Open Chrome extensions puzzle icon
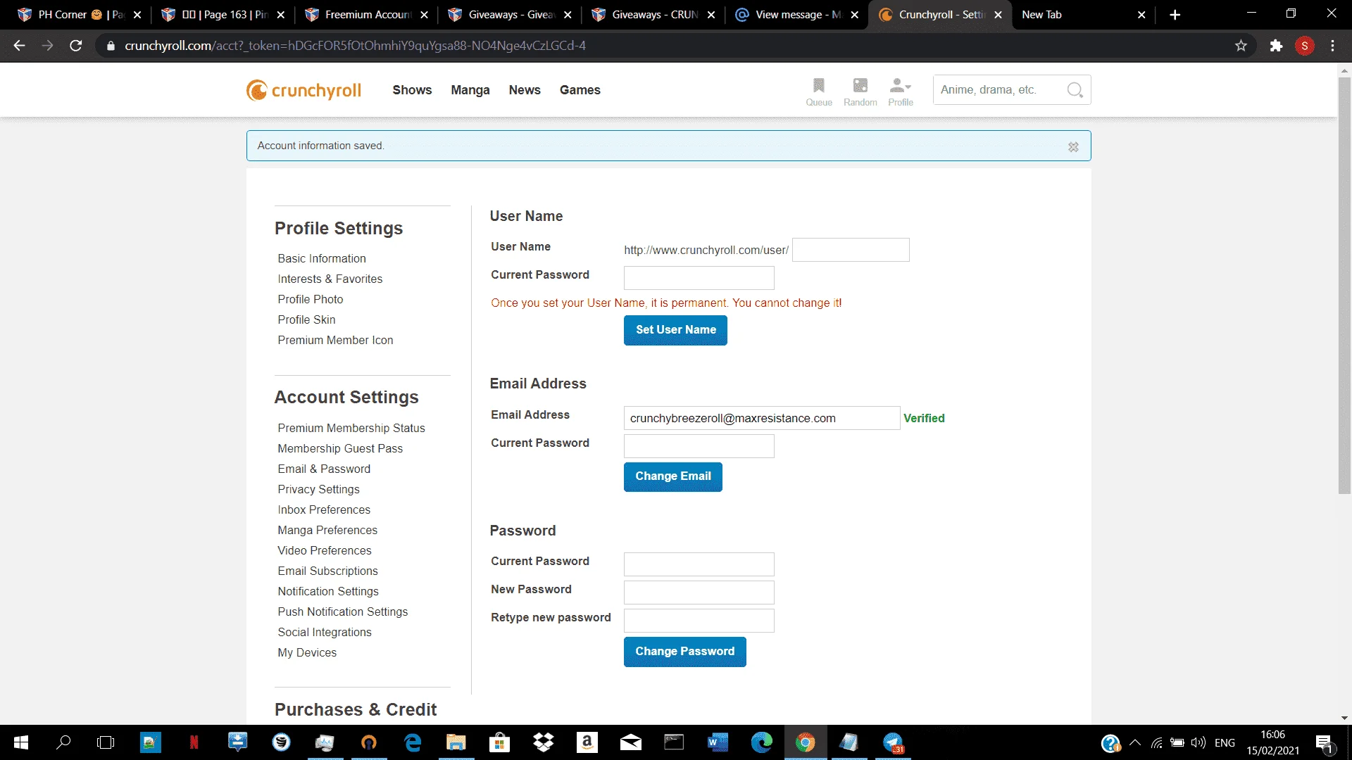Image resolution: width=1352 pixels, height=760 pixels. click(1276, 46)
